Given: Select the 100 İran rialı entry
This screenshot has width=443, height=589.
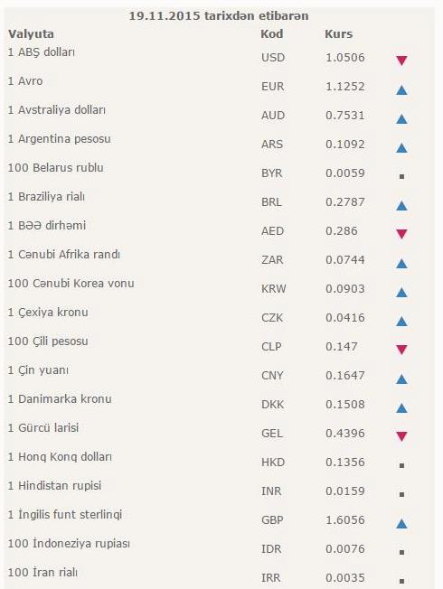Looking at the screenshot, I should point(42,572).
